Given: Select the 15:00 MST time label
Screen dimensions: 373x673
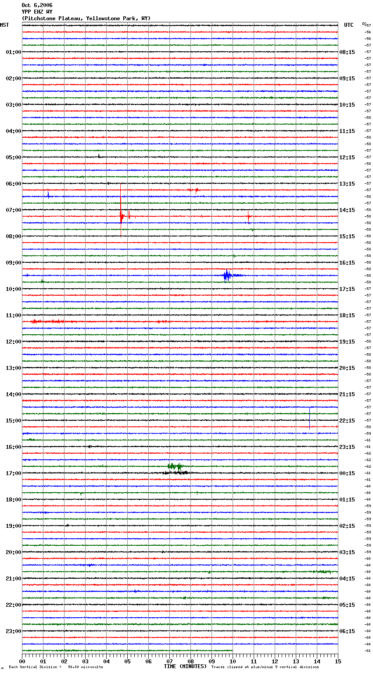Looking at the screenshot, I should (14, 421).
